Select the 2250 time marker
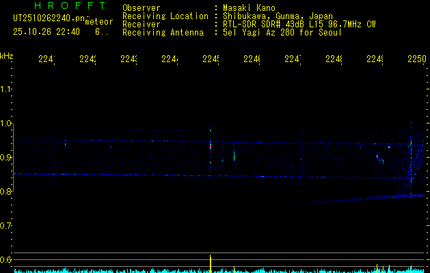 [x=416, y=59]
